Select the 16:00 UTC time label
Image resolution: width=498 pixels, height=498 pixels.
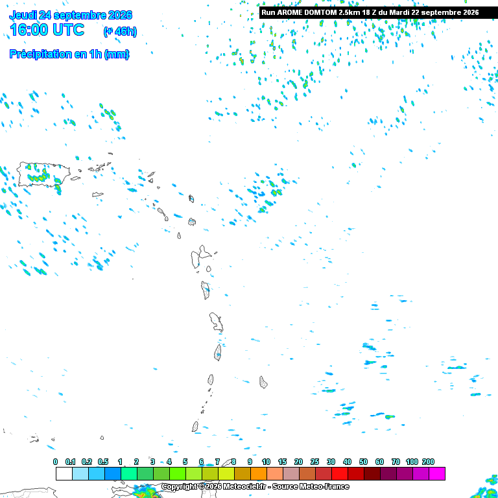click(47, 30)
